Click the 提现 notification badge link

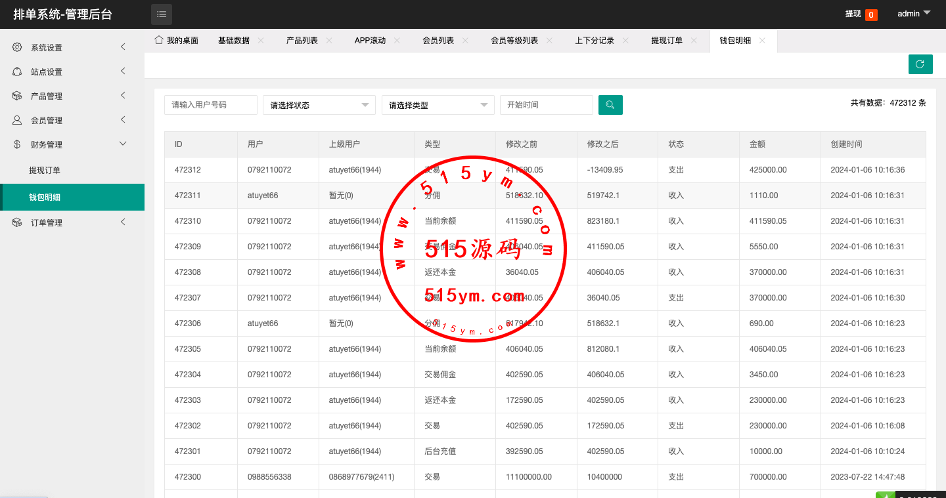click(x=861, y=14)
